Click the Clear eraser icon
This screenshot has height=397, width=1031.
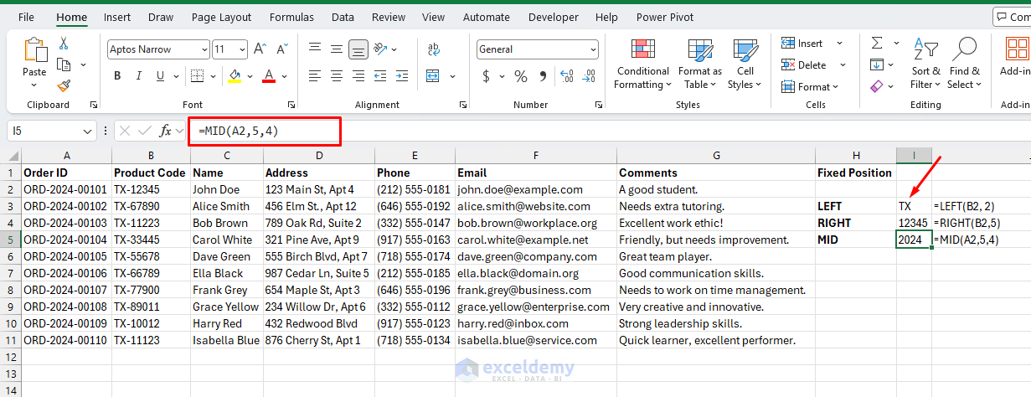click(877, 85)
